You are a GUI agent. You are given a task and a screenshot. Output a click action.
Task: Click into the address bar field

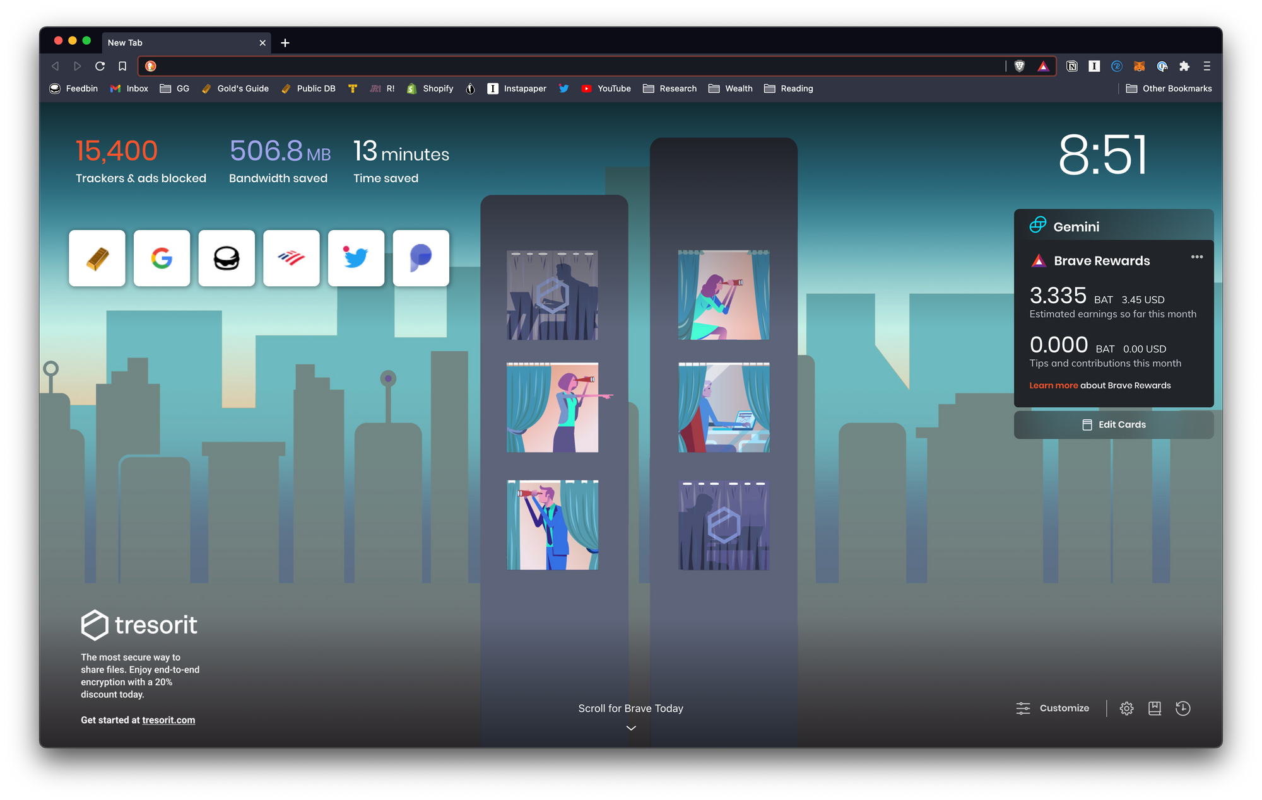[x=568, y=66]
